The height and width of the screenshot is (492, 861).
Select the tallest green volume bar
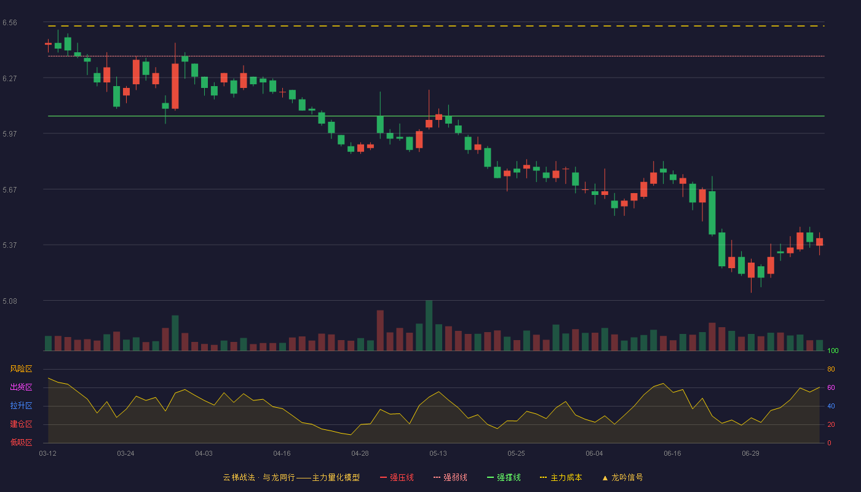[429, 325]
